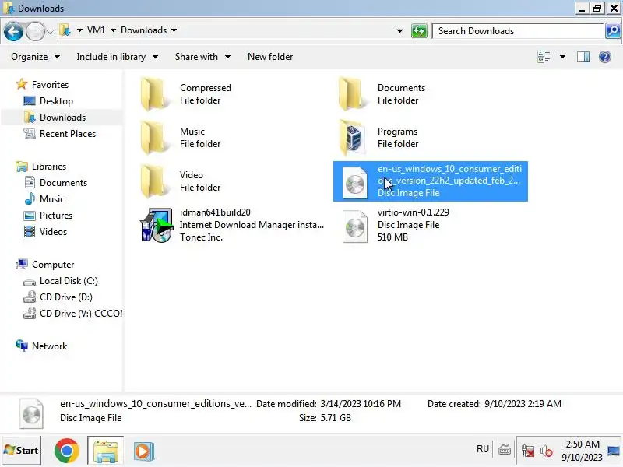Open the Share with menu
The height and width of the screenshot is (467, 623).
pos(202,57)
